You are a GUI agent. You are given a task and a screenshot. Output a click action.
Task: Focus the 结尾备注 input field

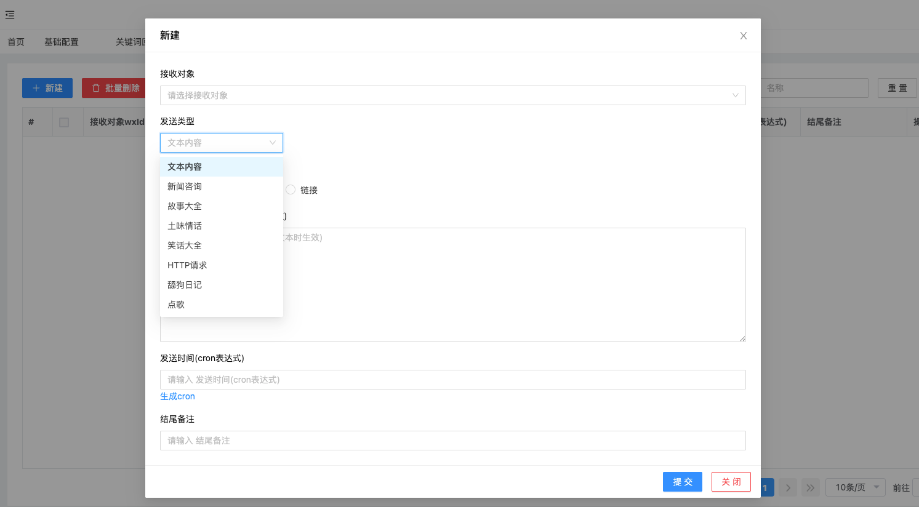point(452,441)
